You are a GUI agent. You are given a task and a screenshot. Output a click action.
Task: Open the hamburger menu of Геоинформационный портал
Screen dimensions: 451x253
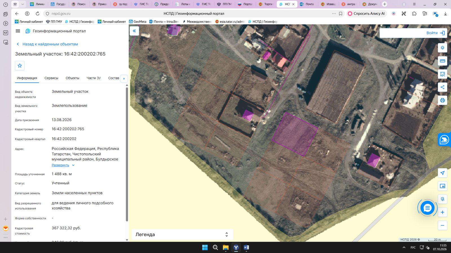coord(18,31)
